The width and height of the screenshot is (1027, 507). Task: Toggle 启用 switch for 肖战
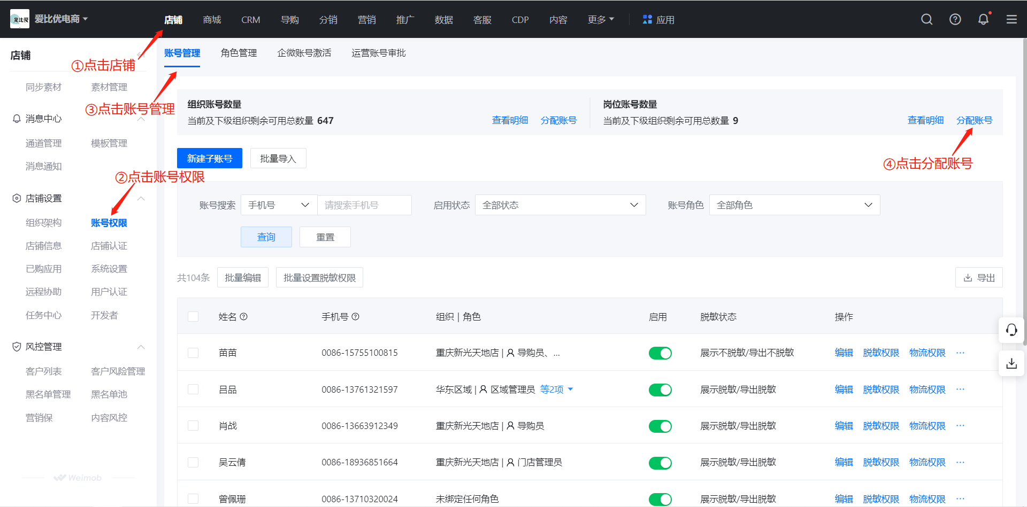(x=660, y=426)
